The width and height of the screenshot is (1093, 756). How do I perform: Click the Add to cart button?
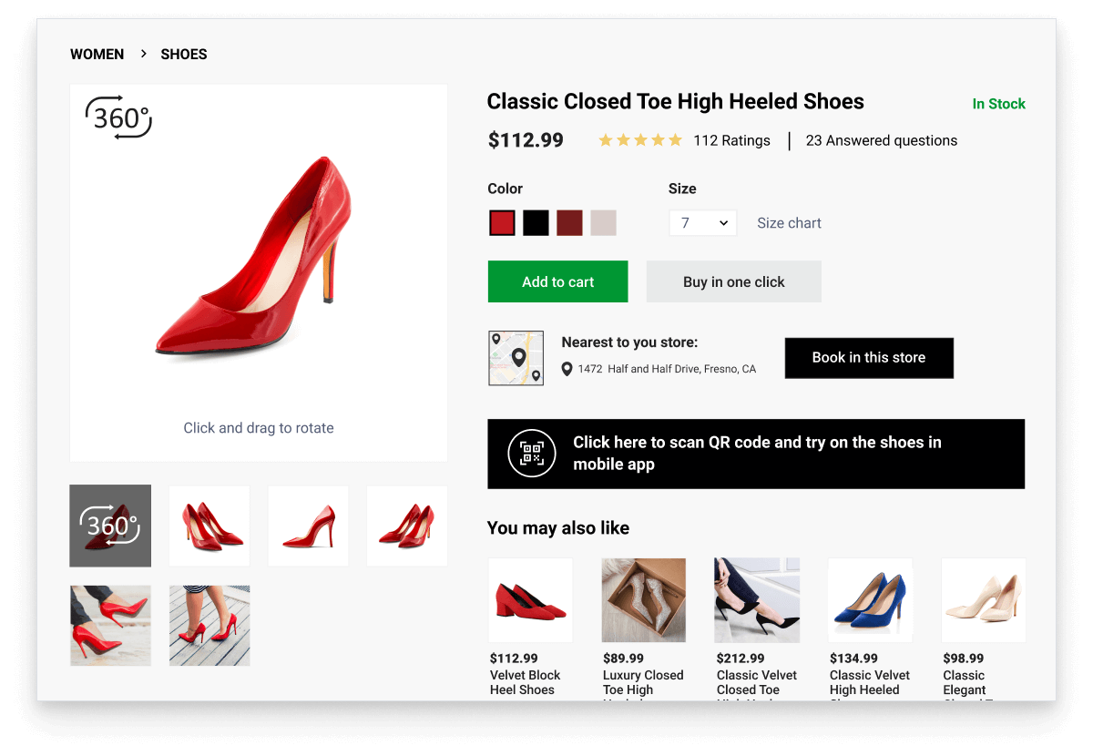[x=557, y=281]
